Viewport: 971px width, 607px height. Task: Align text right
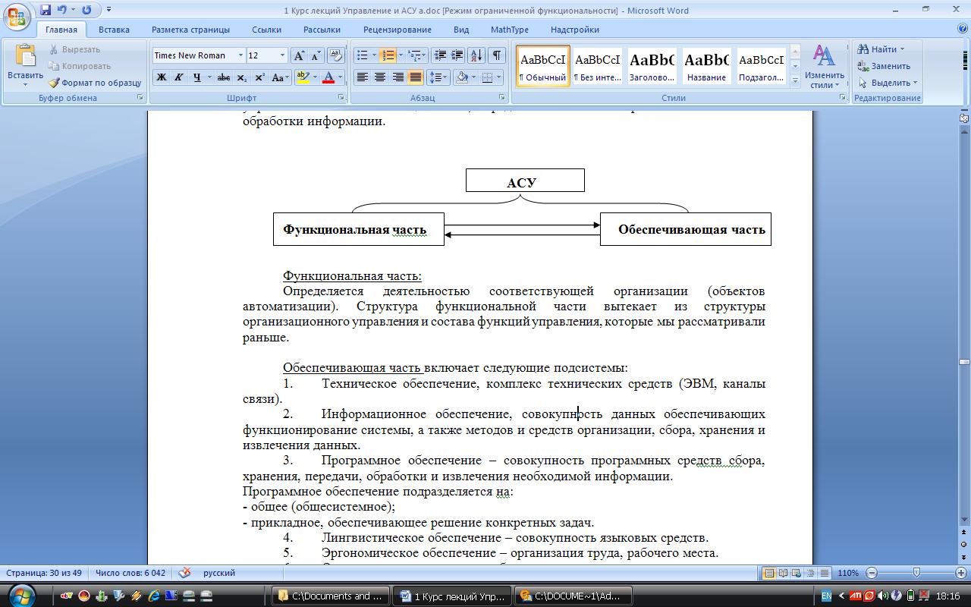tap(398, 77)
